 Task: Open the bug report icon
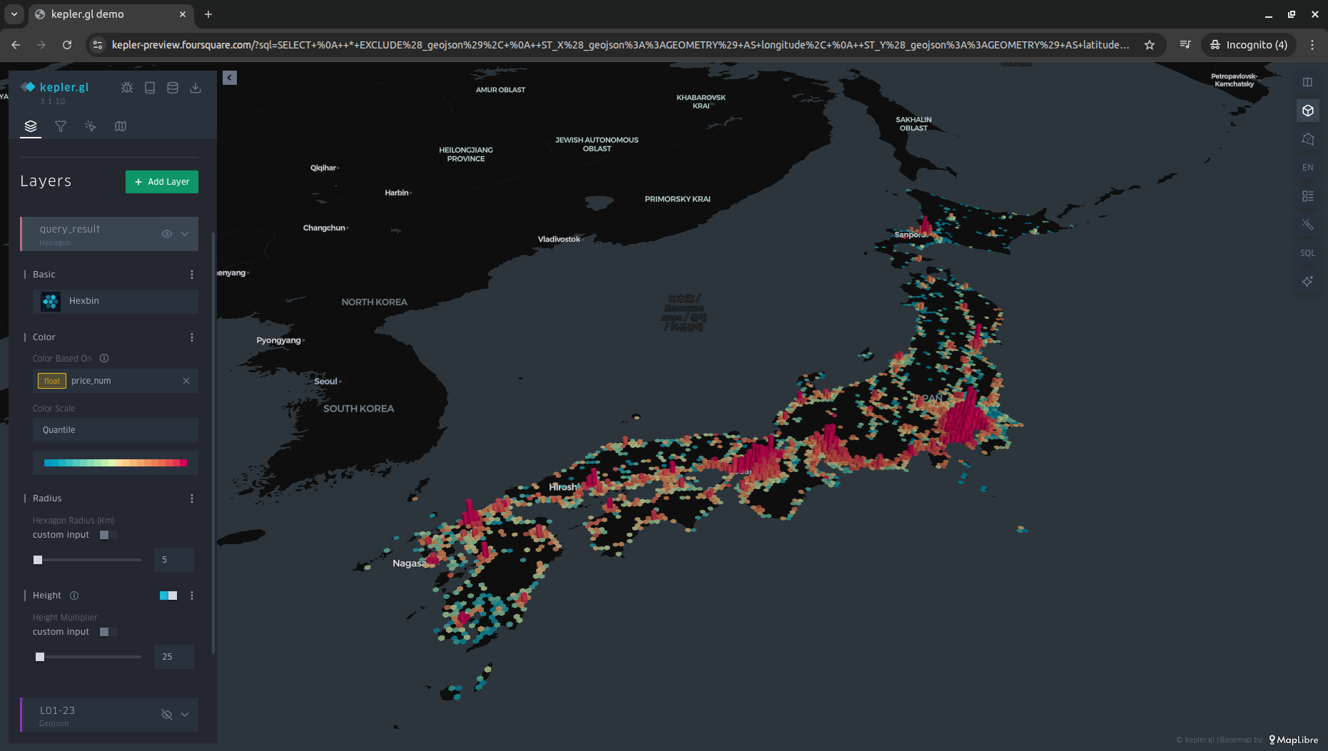tap(127, 88)
